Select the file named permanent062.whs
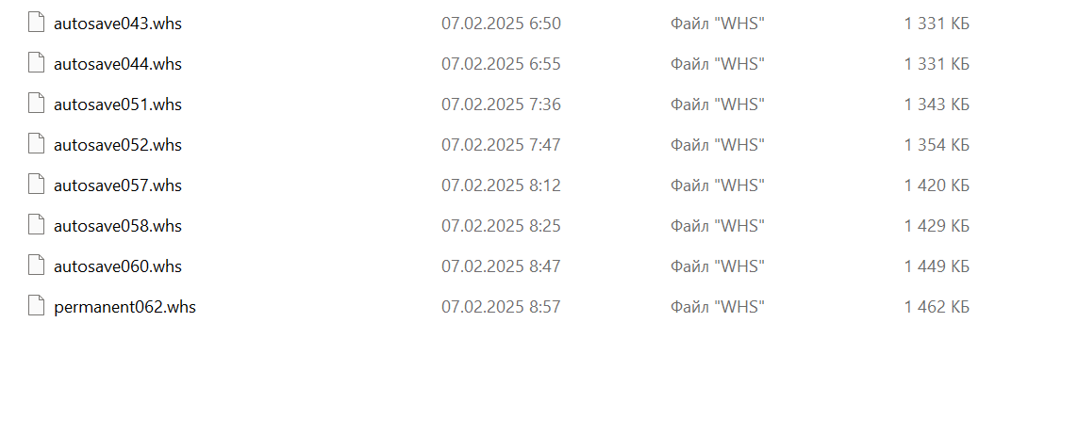The width and height of the screenshot is (1078, 435). pyautogui.click(x=124, y=307)
